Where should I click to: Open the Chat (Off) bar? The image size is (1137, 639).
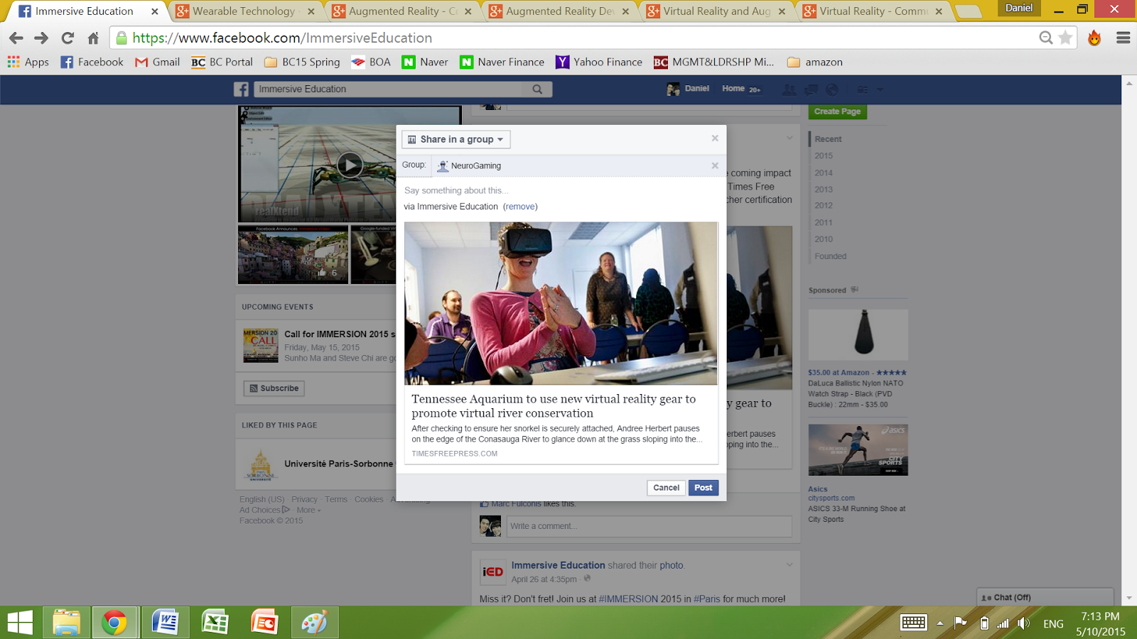point(1045,597)
